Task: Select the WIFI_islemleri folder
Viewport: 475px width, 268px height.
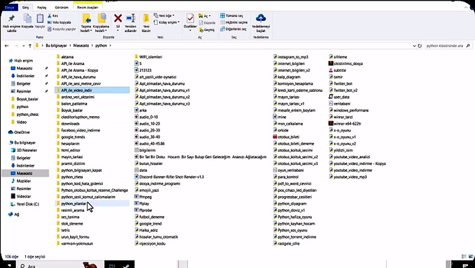Action: tap(148, 57)
